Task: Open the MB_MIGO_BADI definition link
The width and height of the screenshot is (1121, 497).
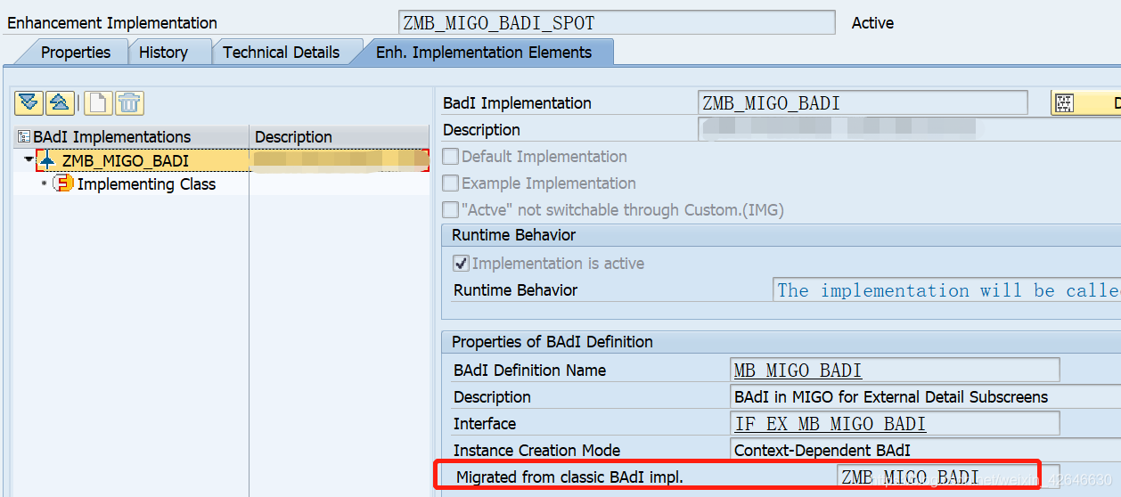Action: coord(798,371)
